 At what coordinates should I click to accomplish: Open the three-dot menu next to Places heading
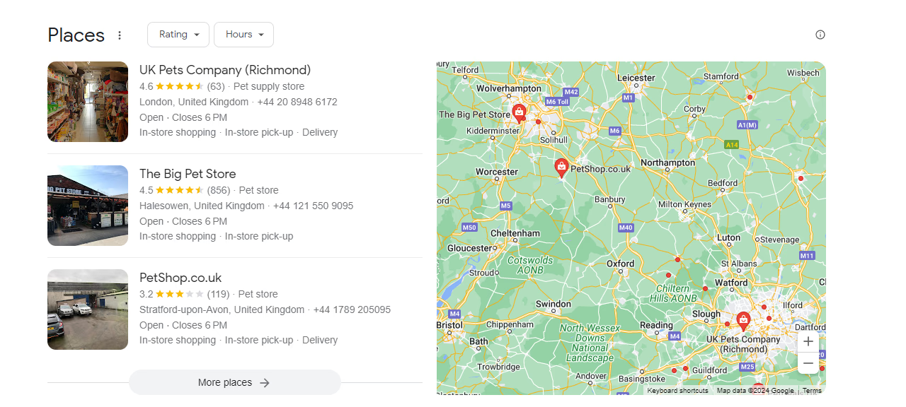coord(119,35)
